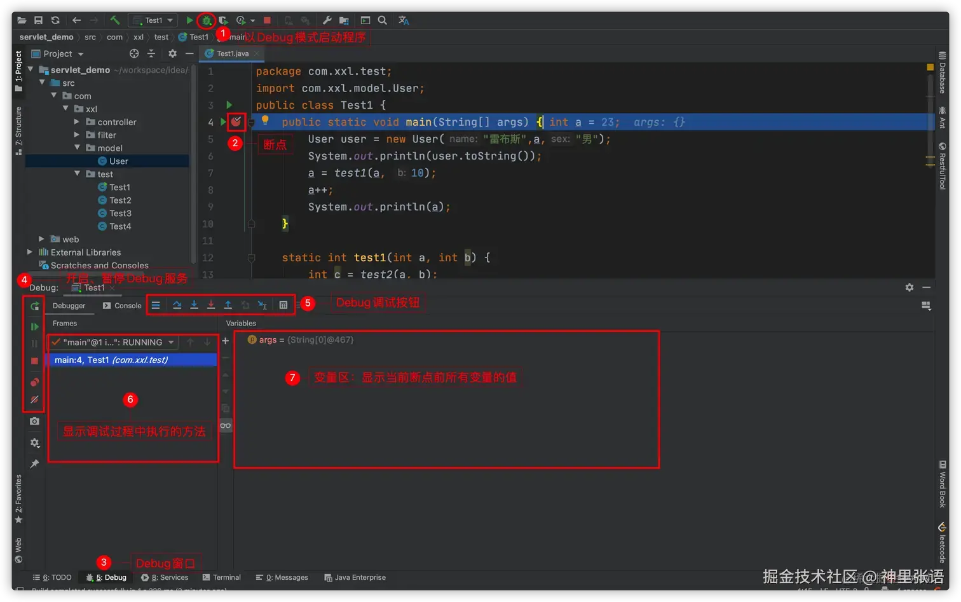
Task: Save all files with the disk icon
Action: pos(38,20)
